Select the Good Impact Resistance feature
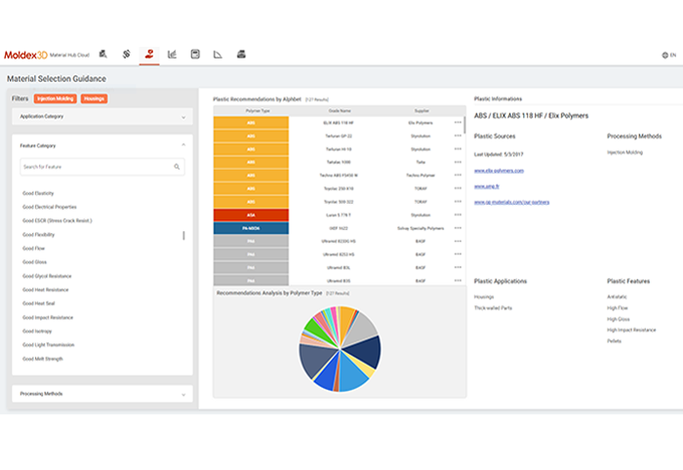The width and height of the screenshot is (683, 470). [48, 317]
